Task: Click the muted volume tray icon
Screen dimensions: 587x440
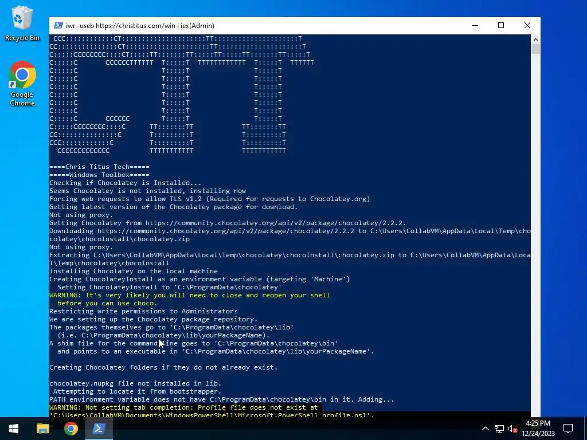Action: pos(512,429)
